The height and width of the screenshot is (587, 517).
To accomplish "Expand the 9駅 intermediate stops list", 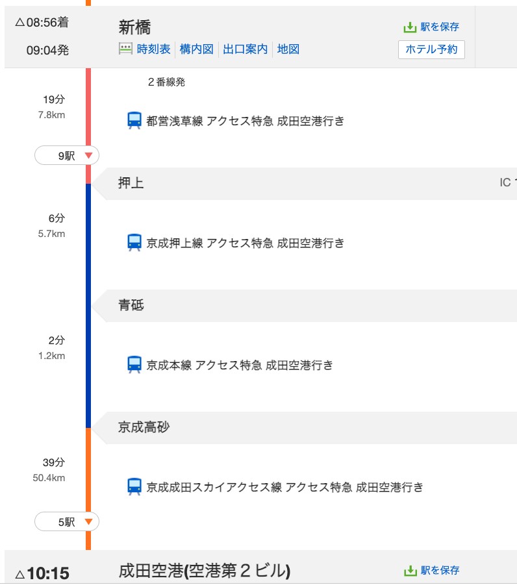I will (x=67, y=155).
